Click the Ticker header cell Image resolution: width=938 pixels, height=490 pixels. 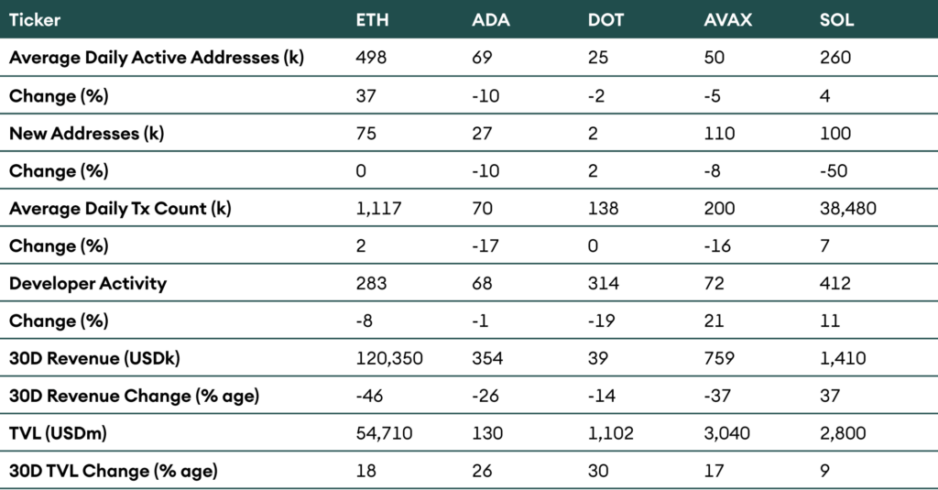point(34,19)
